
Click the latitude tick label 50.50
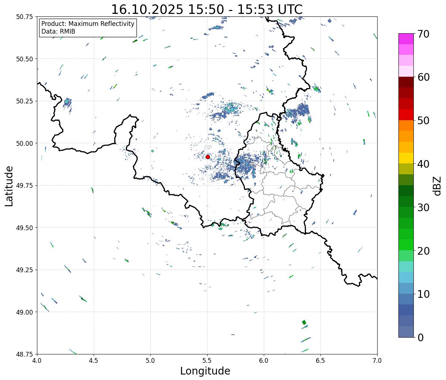tap(25, 59)
